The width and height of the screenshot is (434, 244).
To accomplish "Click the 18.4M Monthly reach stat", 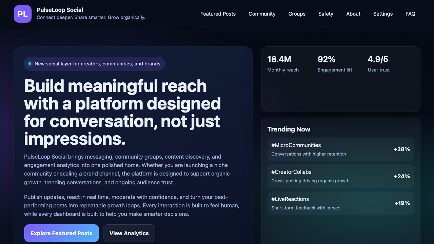I will click(283, 64).
